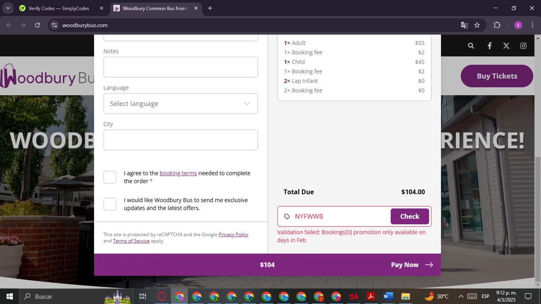This screenshot has width=541, height=304.
Task: Open the clock showing 9:12 p. m.
Action: [x=506, y=296]
